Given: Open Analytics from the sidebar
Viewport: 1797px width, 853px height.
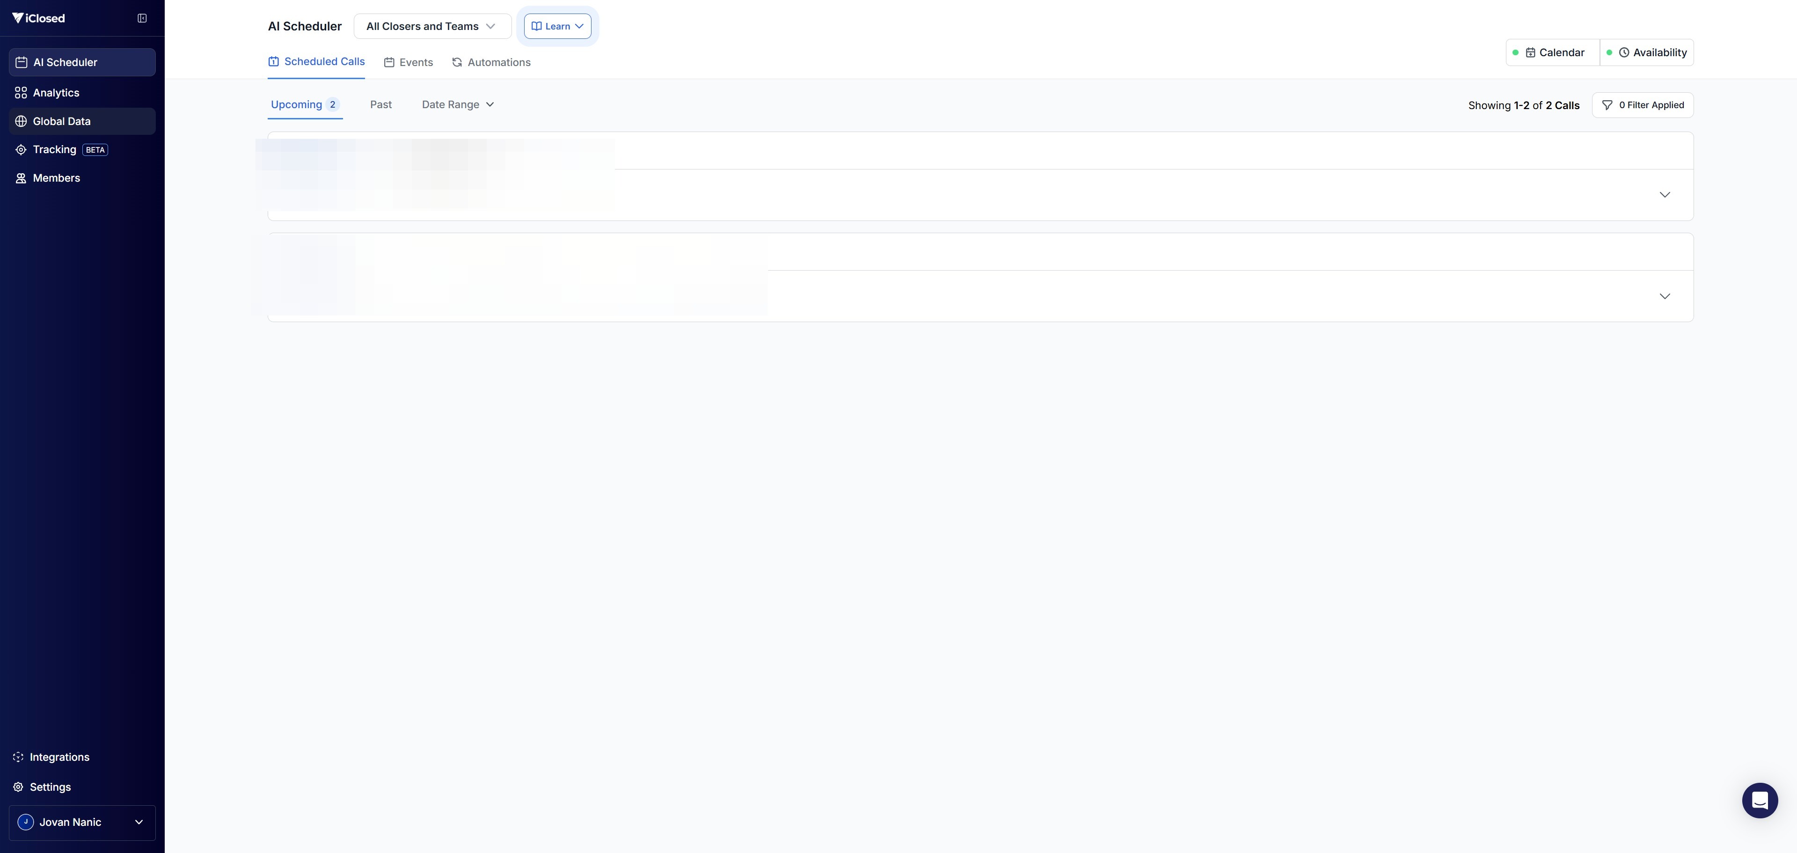Looking at the screenshot, I should pyautogui.click(x=56, y=93).
